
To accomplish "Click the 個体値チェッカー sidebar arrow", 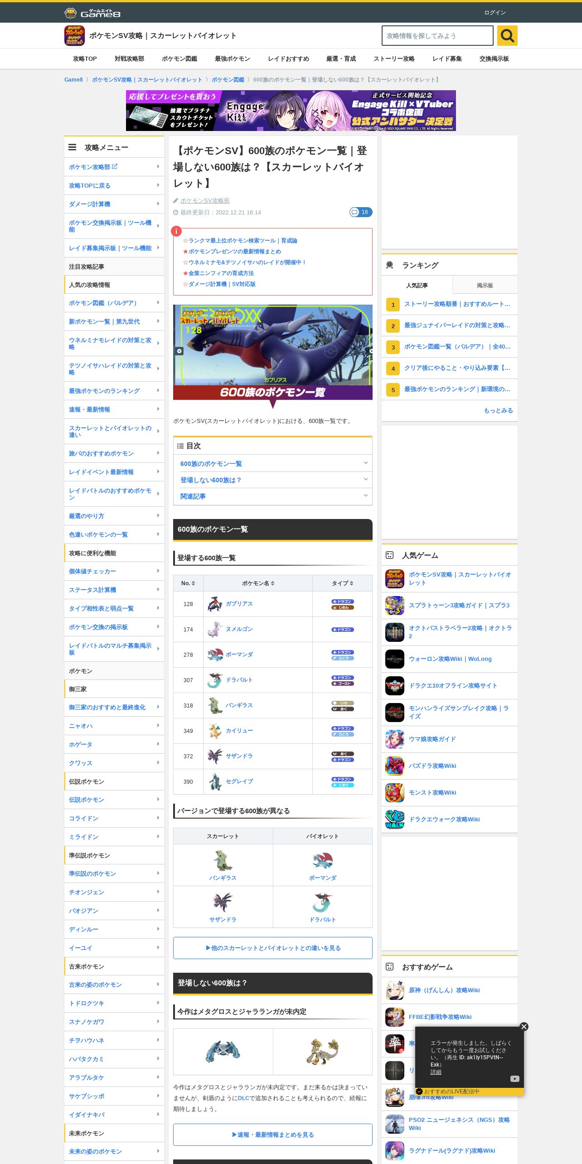I will (x=158, y=571).
